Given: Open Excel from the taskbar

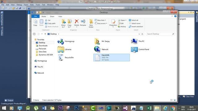Looking at the screenshot, I should 149,108.
